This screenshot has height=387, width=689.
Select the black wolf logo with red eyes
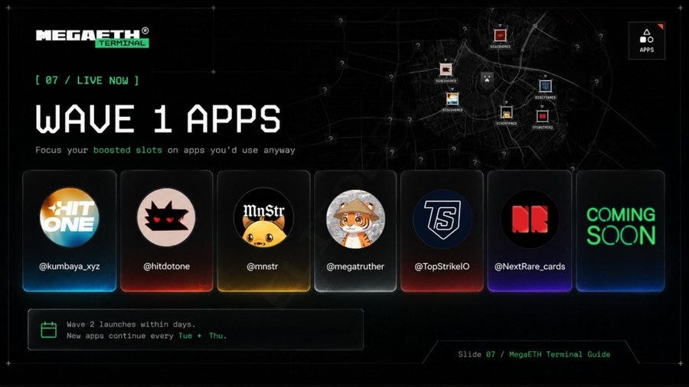[166, 218]
